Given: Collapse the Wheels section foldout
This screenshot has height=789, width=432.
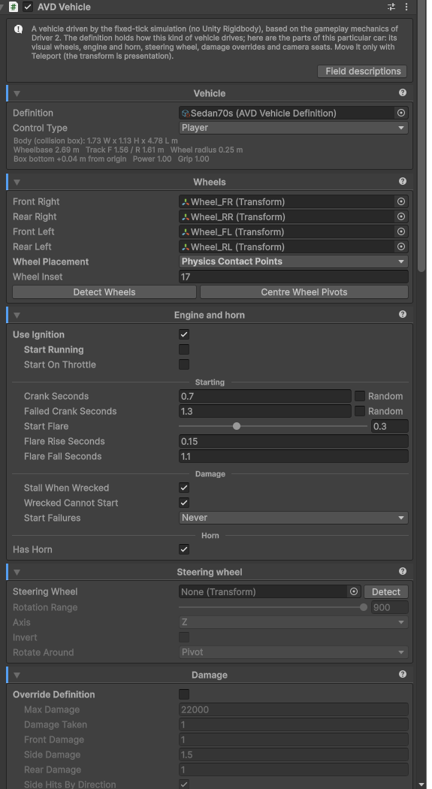Looking at the screenshot, I should tap(17, 182).
